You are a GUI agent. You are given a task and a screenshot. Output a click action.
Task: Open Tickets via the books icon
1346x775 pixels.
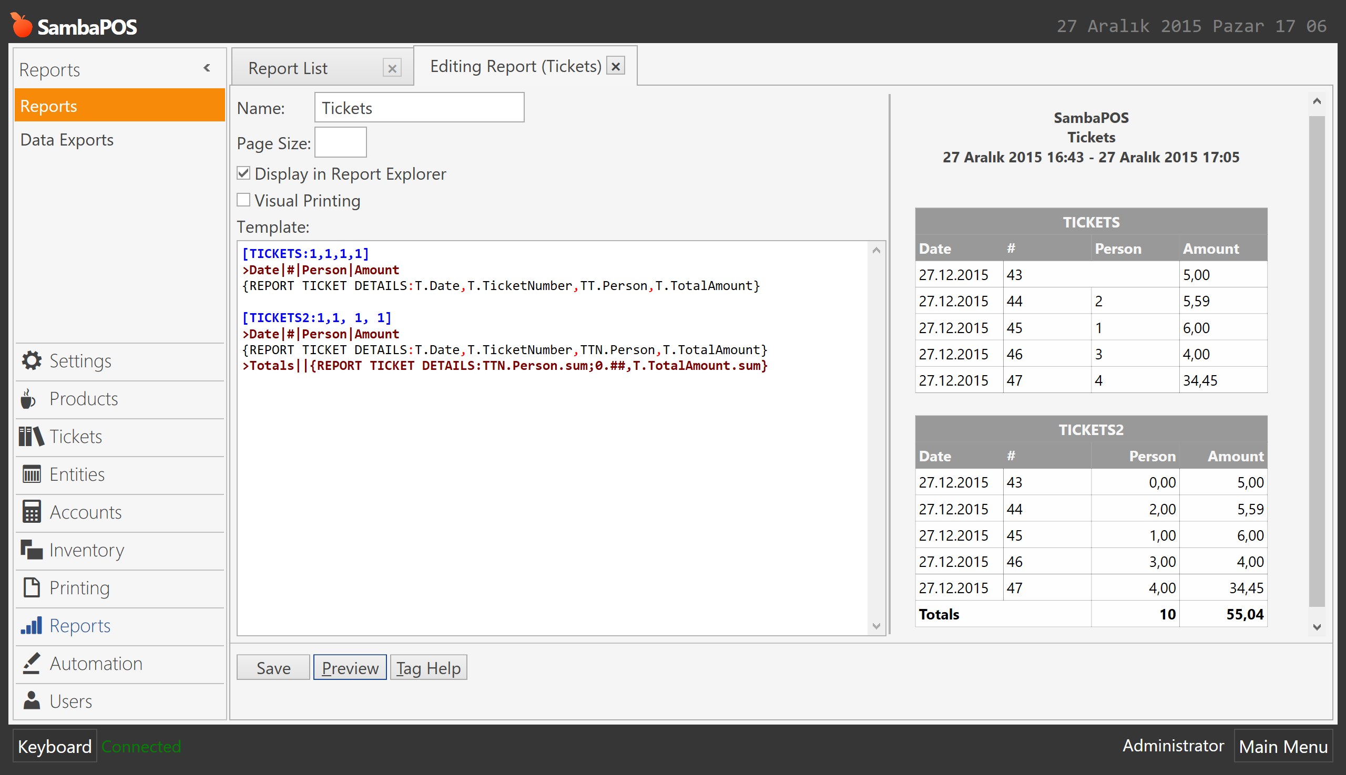32,437
